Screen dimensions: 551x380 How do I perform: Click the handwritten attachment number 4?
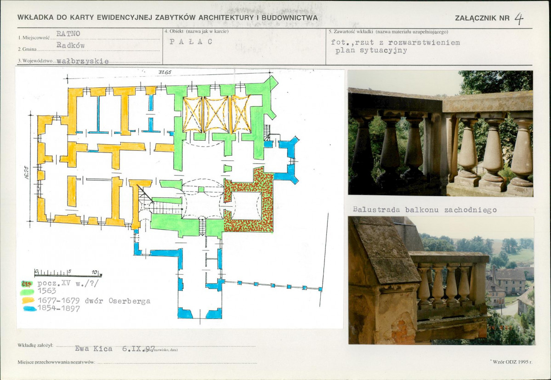[x=519, y=18]
